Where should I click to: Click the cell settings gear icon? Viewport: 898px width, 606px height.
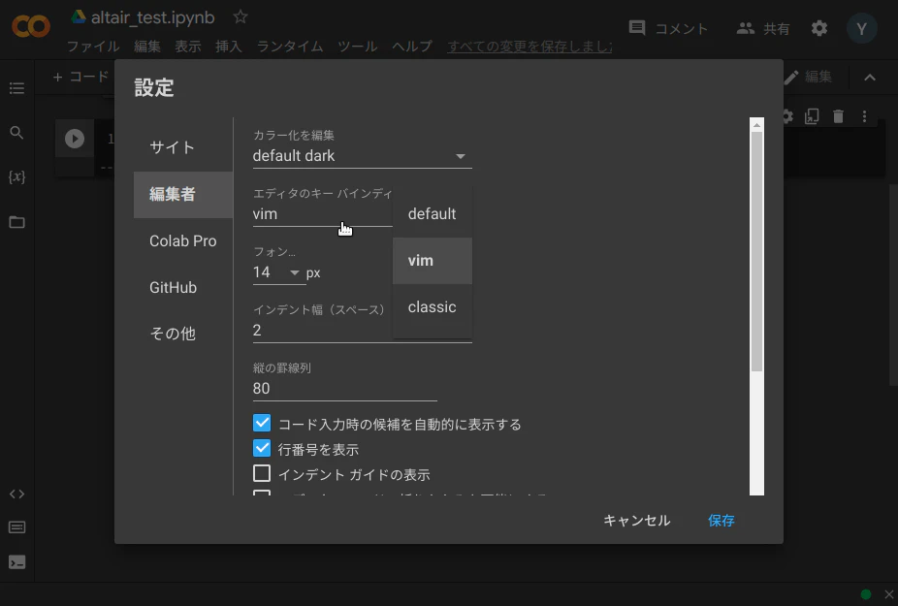coord(788,117)
